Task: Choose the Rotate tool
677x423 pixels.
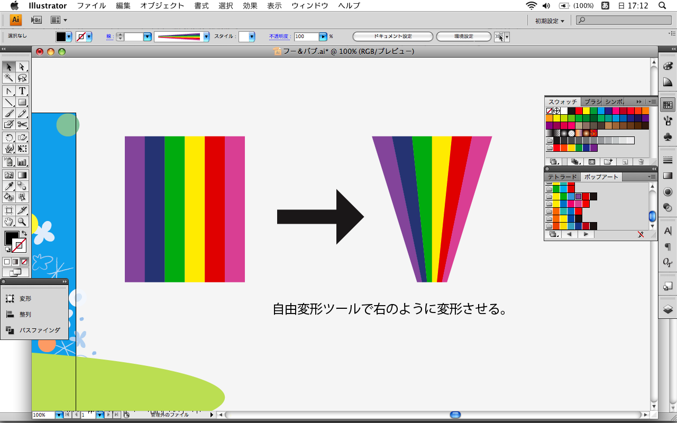Action: [x=9, y=137]
